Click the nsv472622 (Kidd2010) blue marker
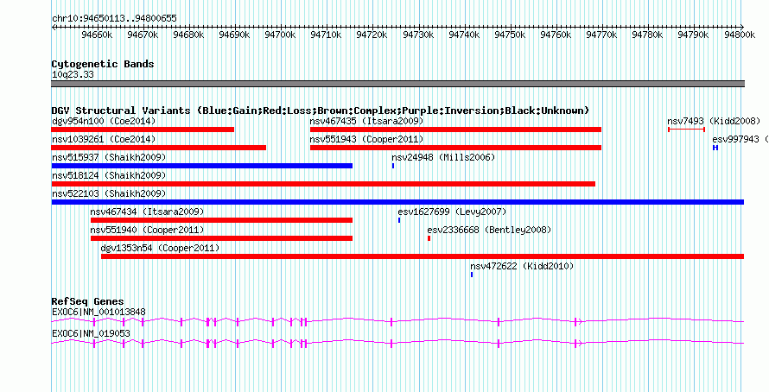 [472, 275]
